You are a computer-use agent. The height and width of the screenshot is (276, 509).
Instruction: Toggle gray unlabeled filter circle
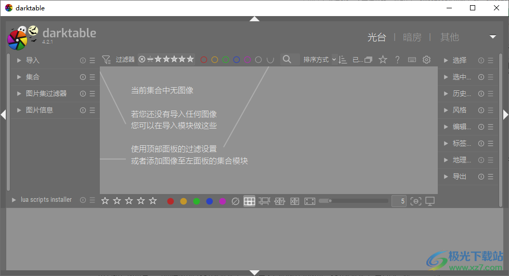coord(258,60)
